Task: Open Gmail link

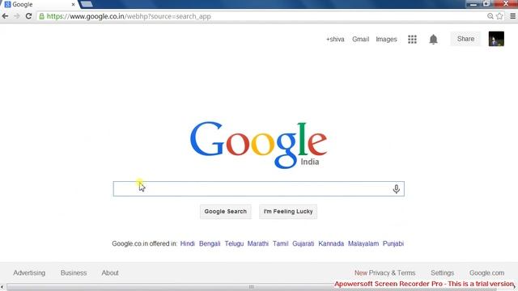Action: [360, 40]
